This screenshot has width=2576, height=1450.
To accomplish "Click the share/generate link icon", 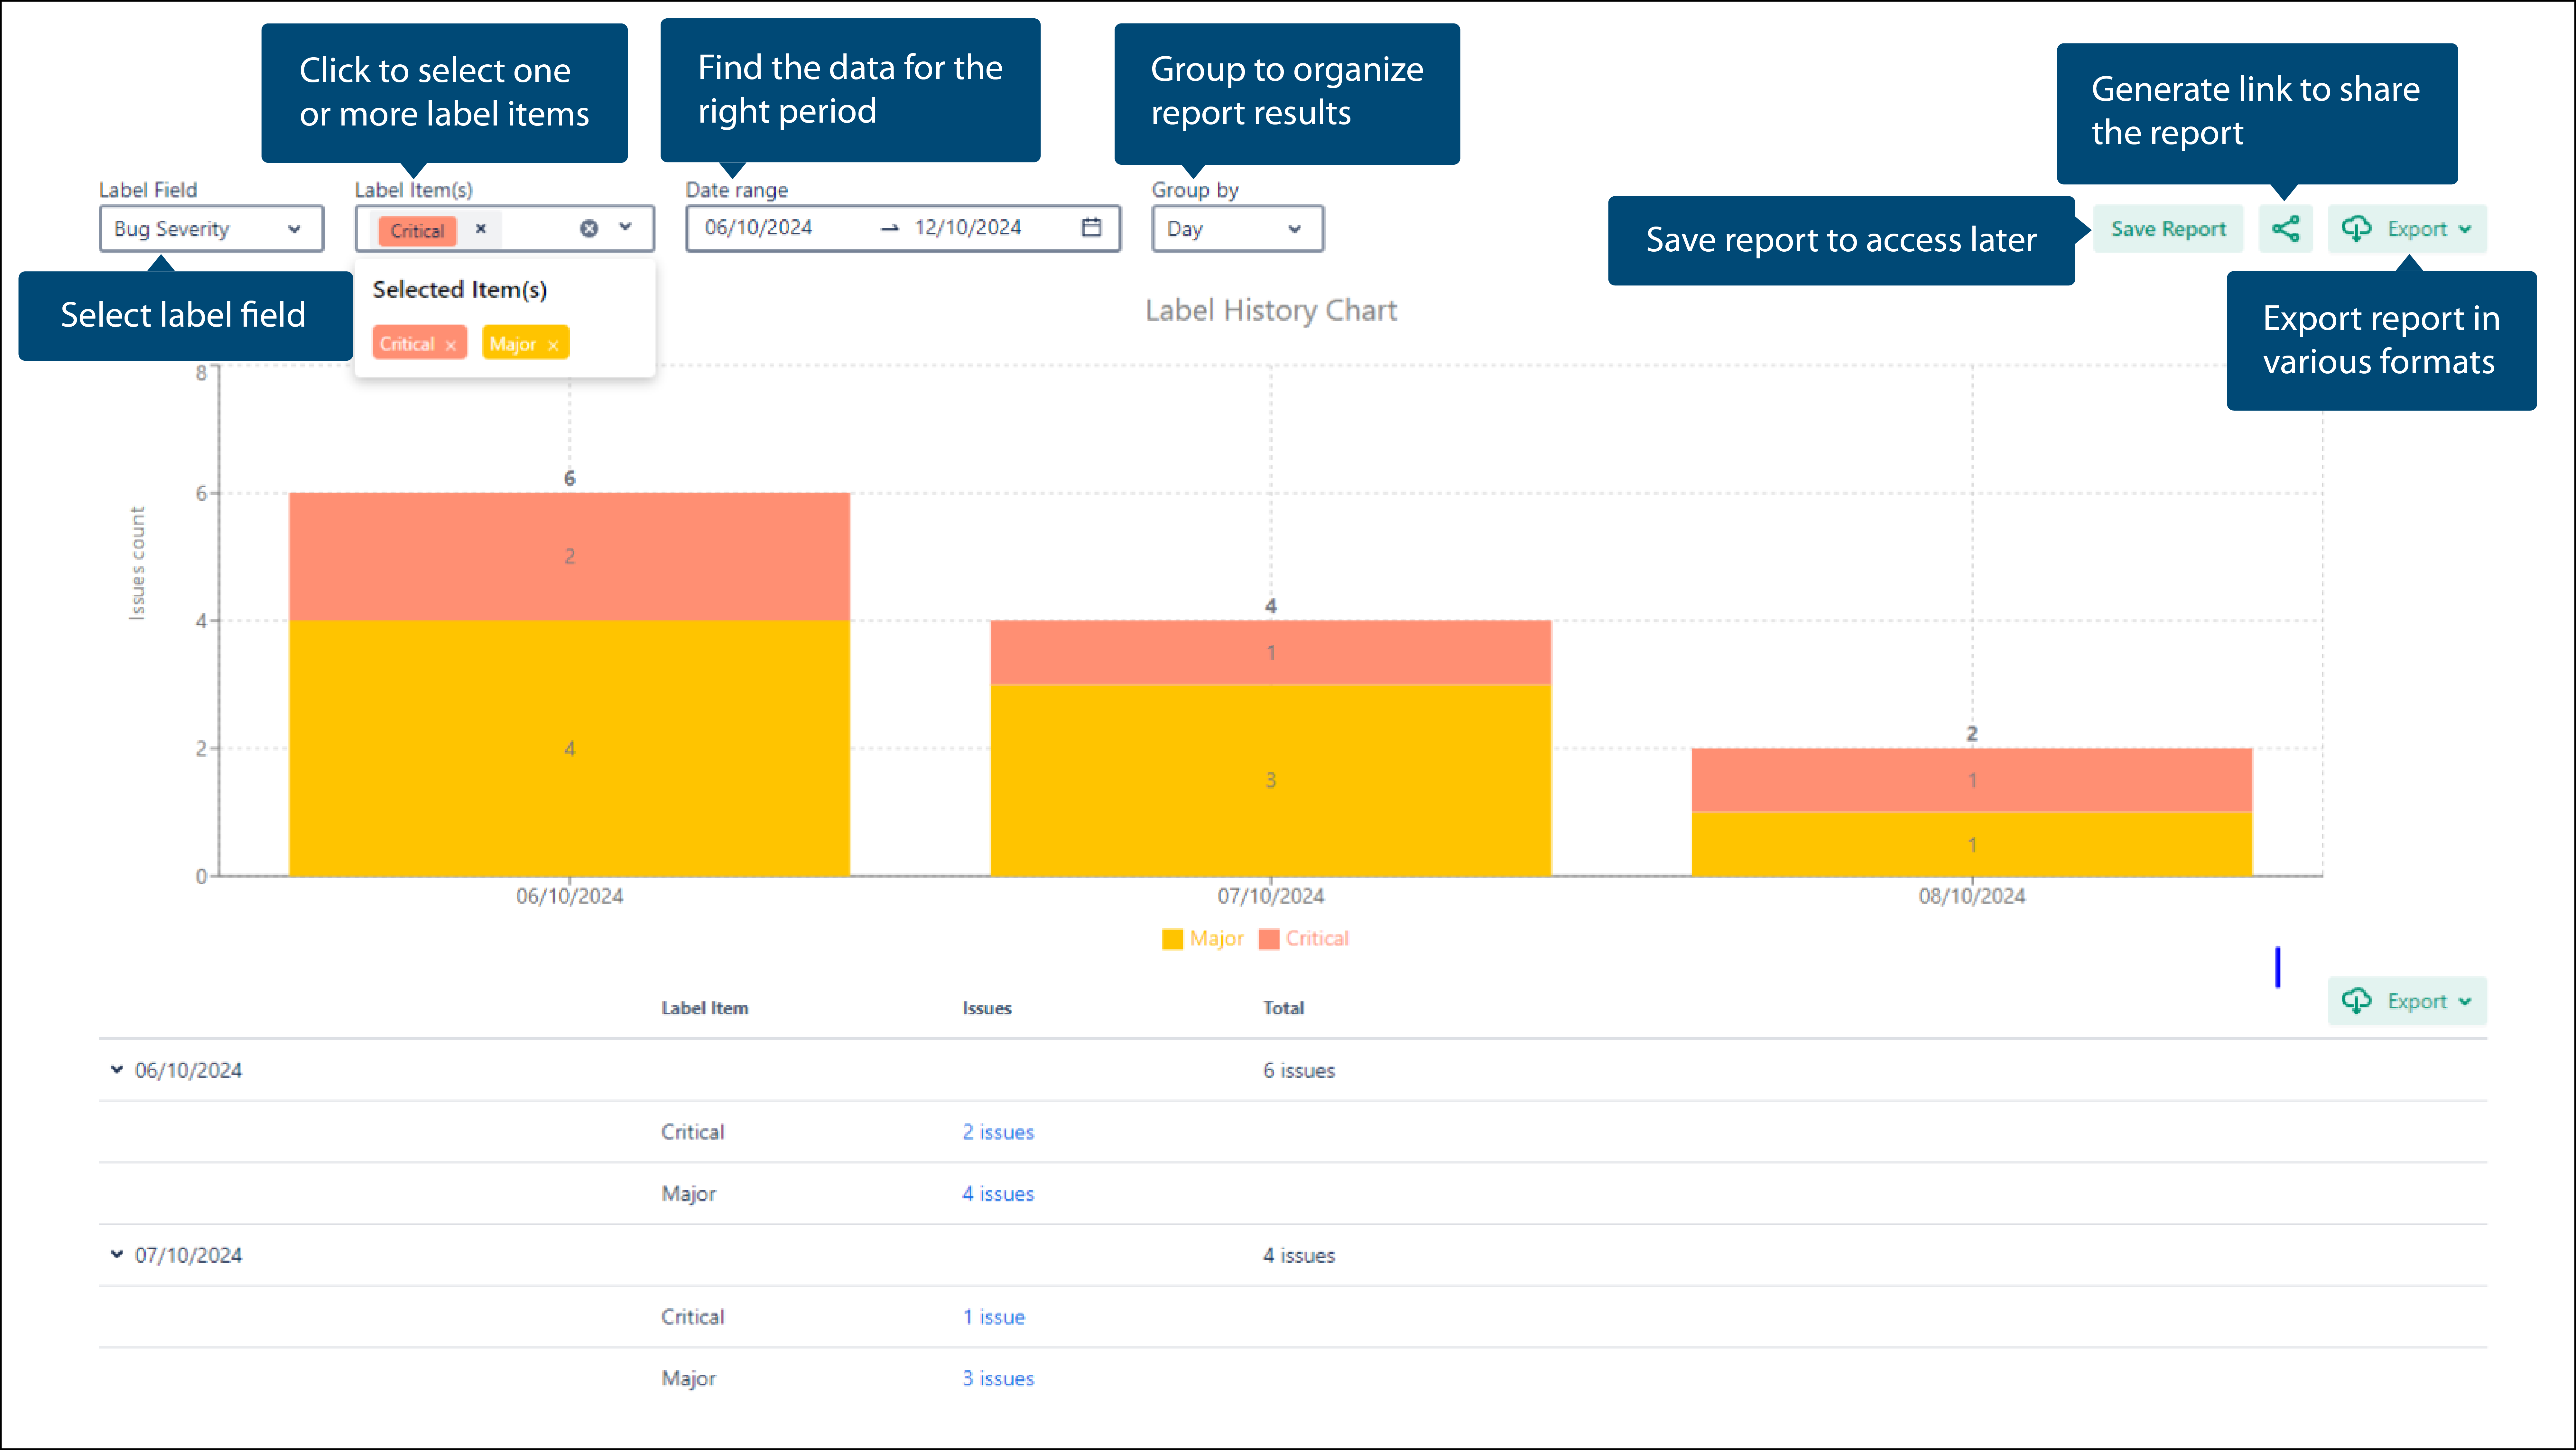I will pos(2286,228).
